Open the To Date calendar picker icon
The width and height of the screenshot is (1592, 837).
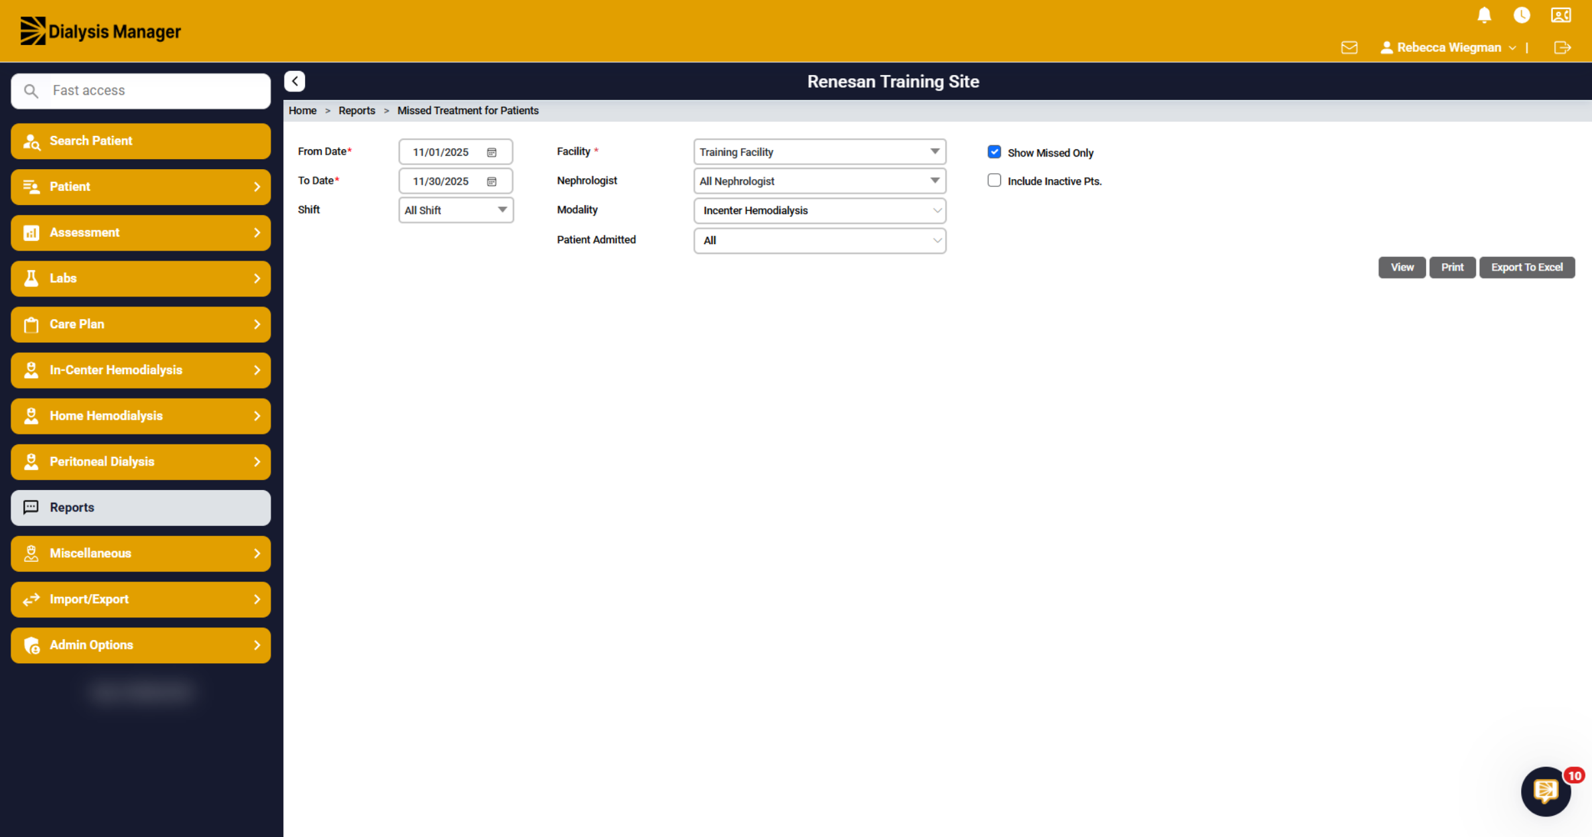[492, 182]
